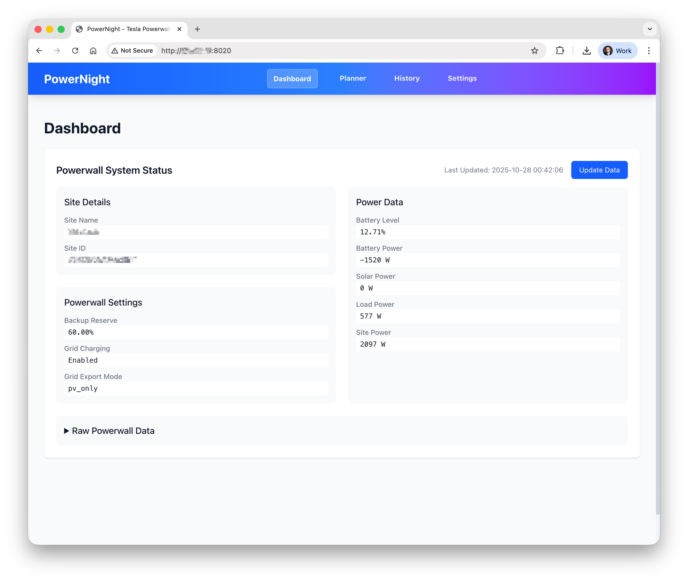Open the tab list chevron
688x582 pixels.
[x=649, y=29]
